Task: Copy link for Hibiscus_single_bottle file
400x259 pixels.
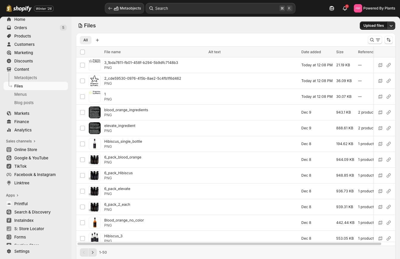Action: click(x=389, y=144)
